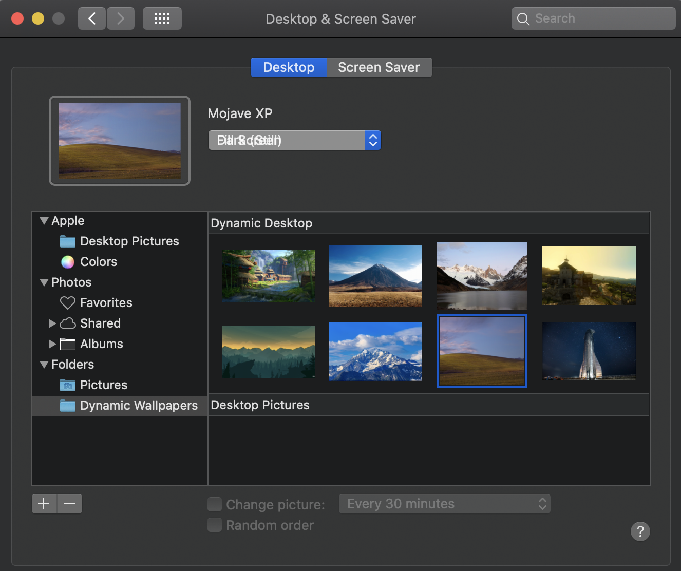Screen dimensions: 681x571
Task: Click the Apple group label
Action: [68, 221]
